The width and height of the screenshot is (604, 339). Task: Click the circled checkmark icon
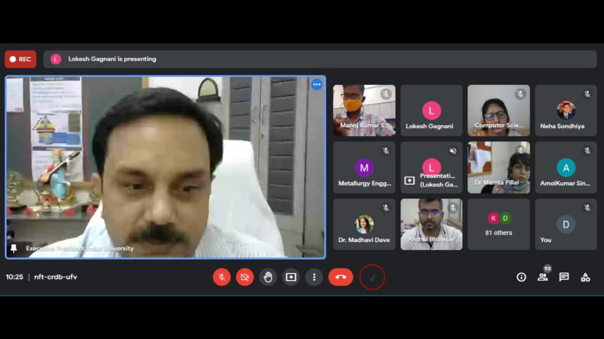pos(372,277)
